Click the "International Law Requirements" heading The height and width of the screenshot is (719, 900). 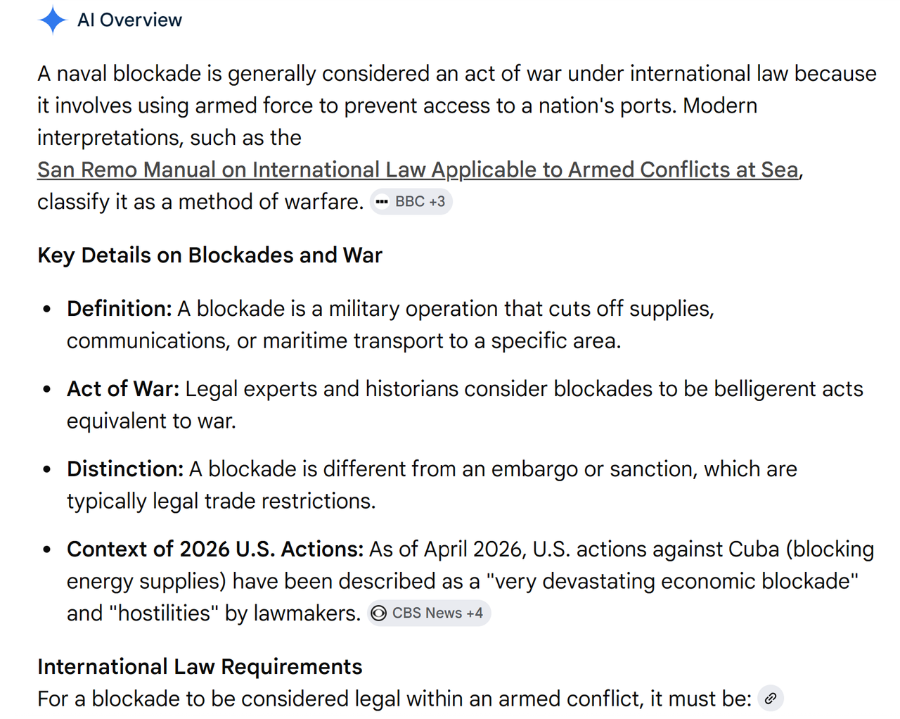[x=200, y=666]
